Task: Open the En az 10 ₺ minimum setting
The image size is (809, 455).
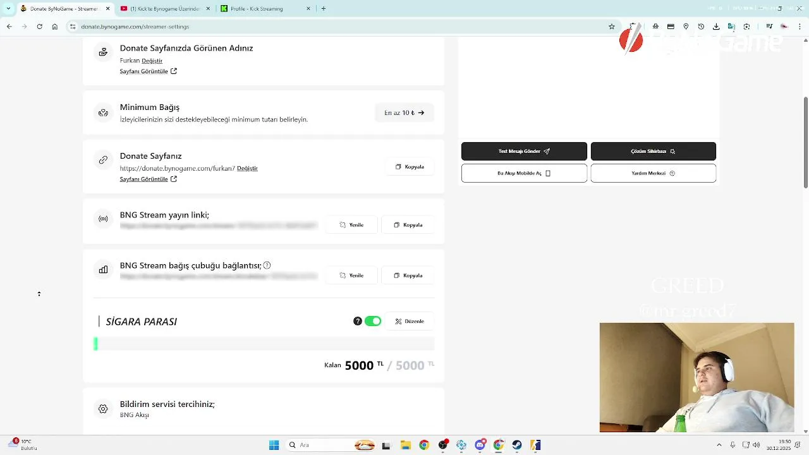Action: coord(404,112)
